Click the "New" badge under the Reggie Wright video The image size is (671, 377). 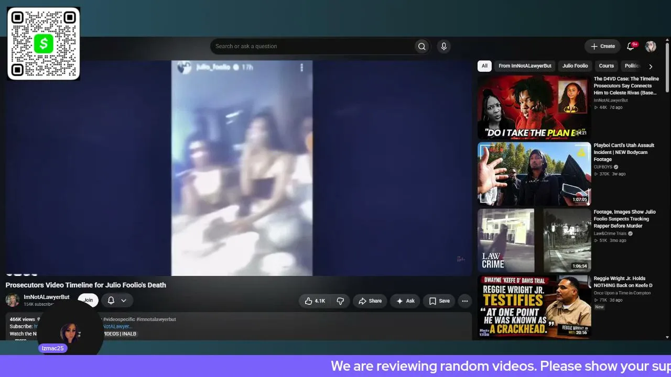tap(600, 307)
